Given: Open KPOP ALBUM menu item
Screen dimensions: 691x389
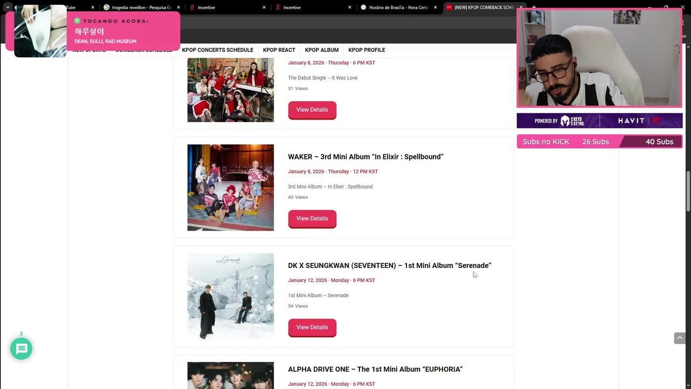Looking at the screenshot, I should 322,50.
